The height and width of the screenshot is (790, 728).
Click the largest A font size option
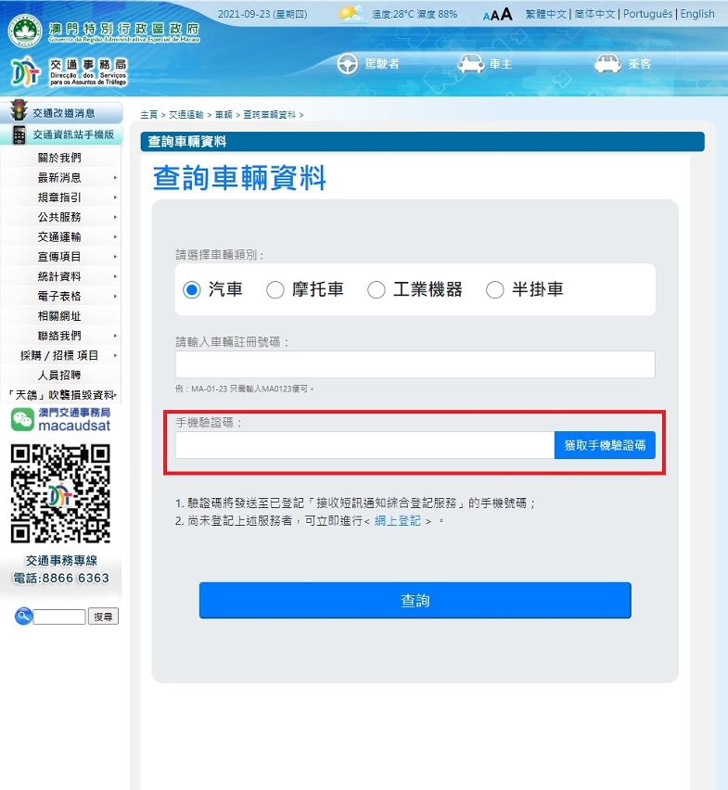506,14
